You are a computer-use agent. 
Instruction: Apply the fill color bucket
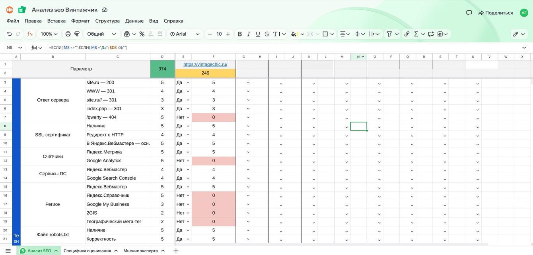point(294,34)
